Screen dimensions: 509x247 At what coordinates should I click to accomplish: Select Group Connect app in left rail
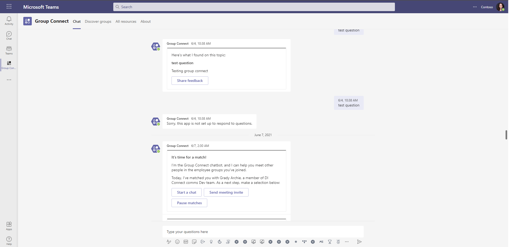[9, 65]
